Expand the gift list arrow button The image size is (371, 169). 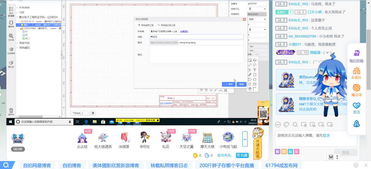245,139
